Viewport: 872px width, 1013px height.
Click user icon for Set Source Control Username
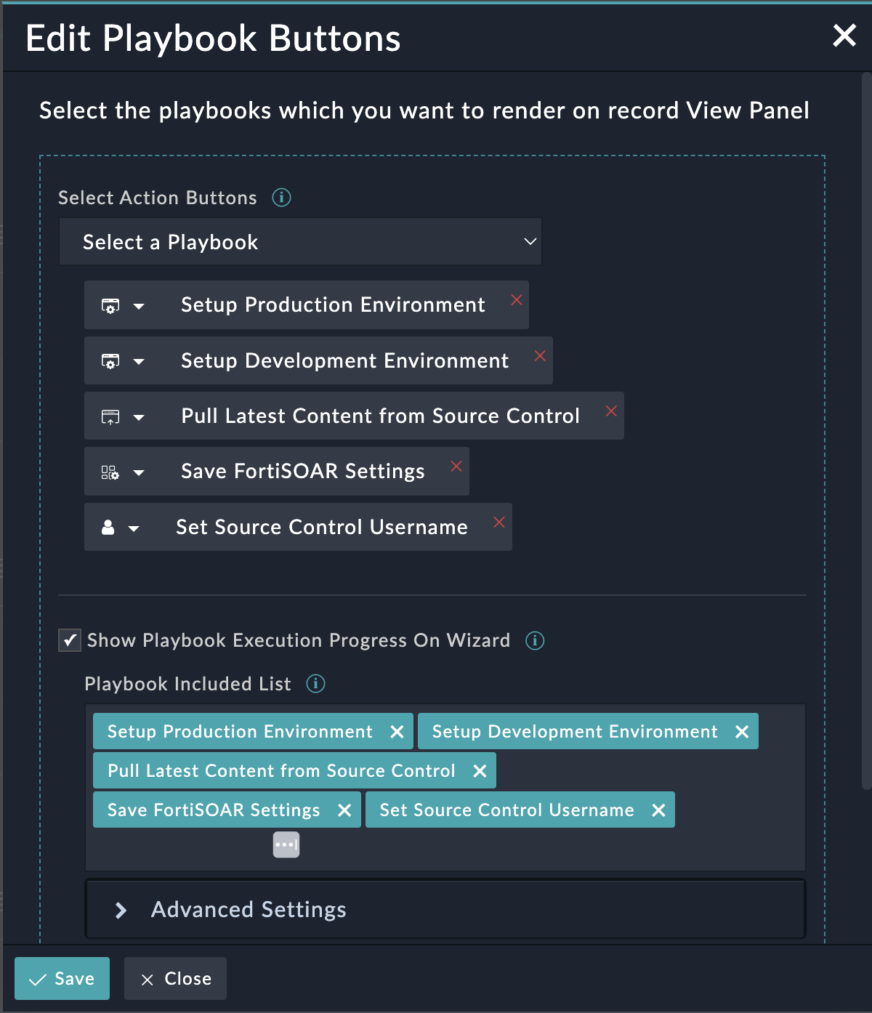click(x=108, y=528)
